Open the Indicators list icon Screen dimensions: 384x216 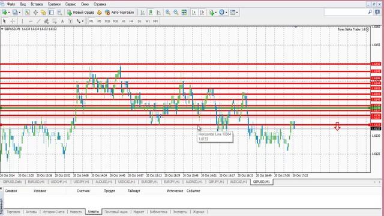pos(211,12)
